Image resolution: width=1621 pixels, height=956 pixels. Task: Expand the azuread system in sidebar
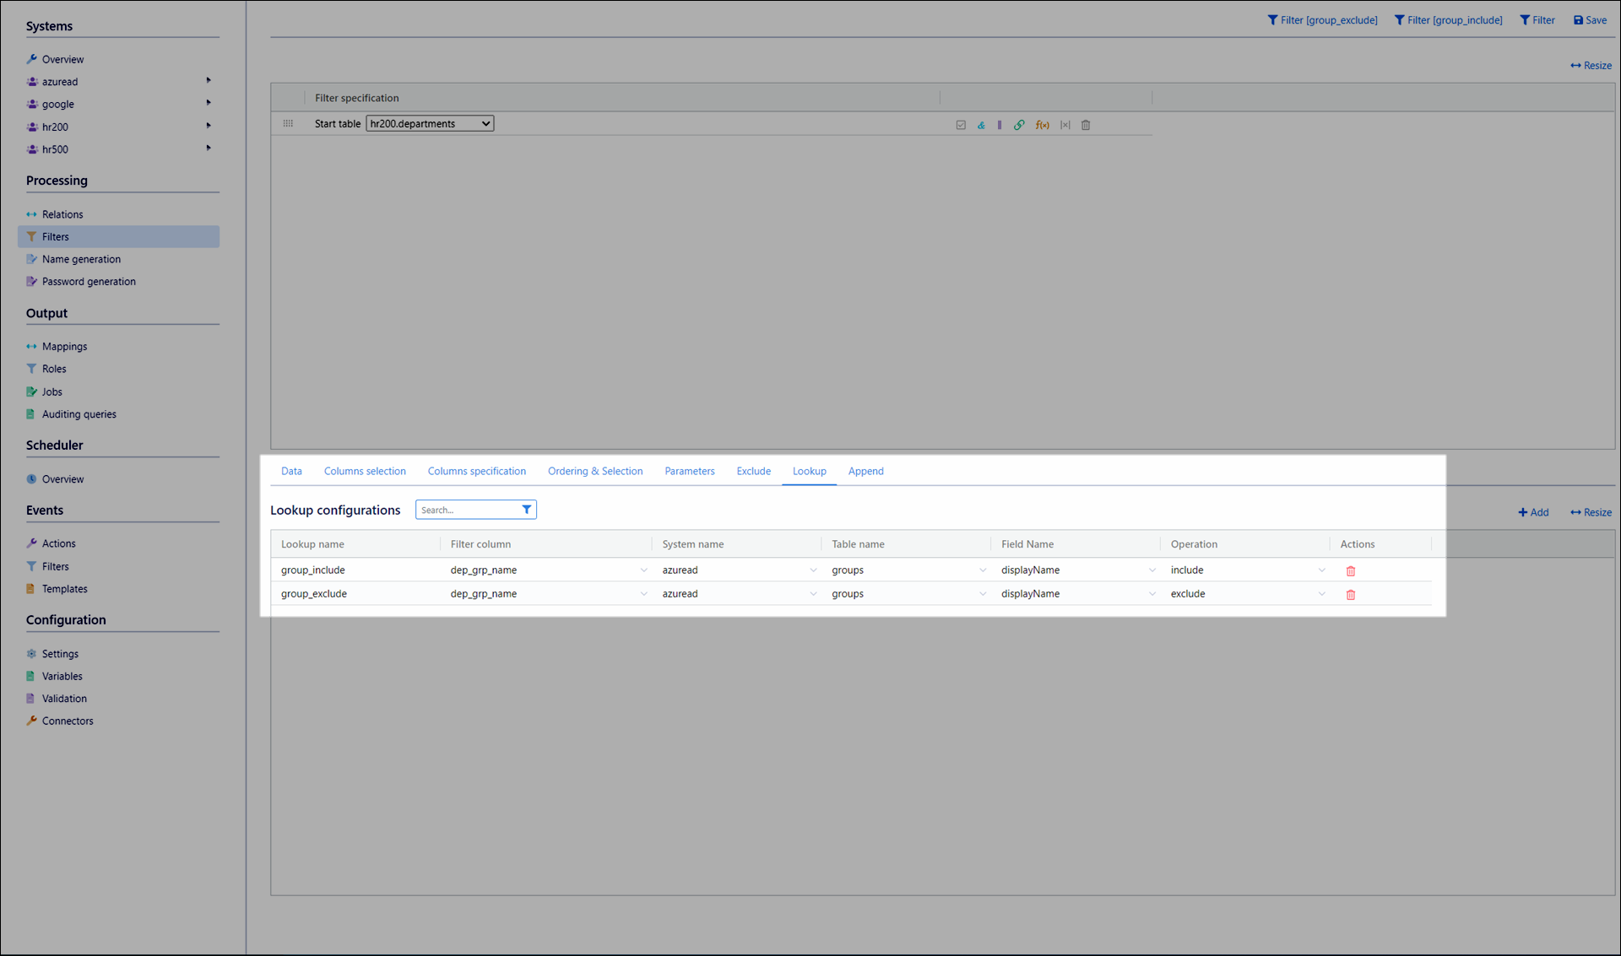click(x=209, y=81)
